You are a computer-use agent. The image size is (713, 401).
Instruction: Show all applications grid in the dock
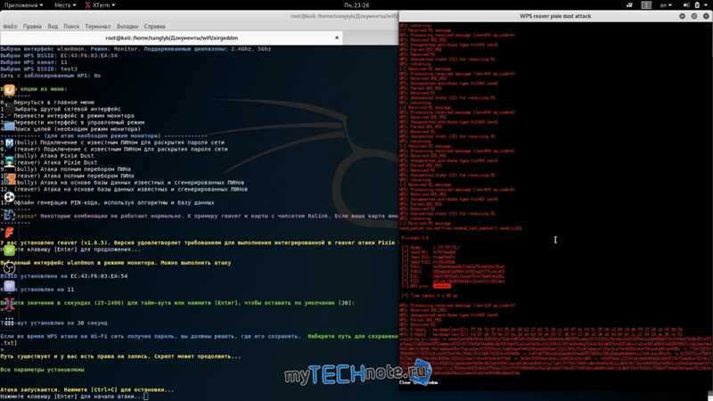click(x=9, y=322)
